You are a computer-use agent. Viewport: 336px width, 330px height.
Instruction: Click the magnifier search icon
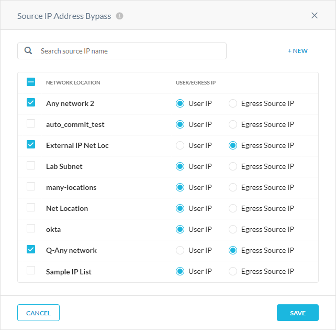click(x=28, y=51)
